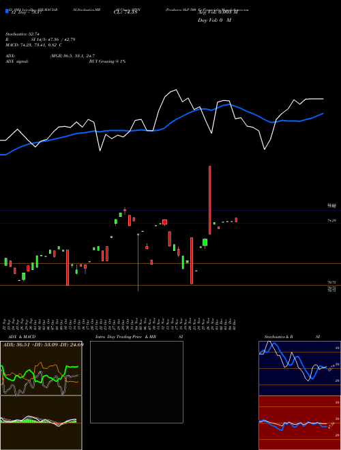Click the MACD histogram panel
Screen dimensions: 341x450
tap(41, 423)
